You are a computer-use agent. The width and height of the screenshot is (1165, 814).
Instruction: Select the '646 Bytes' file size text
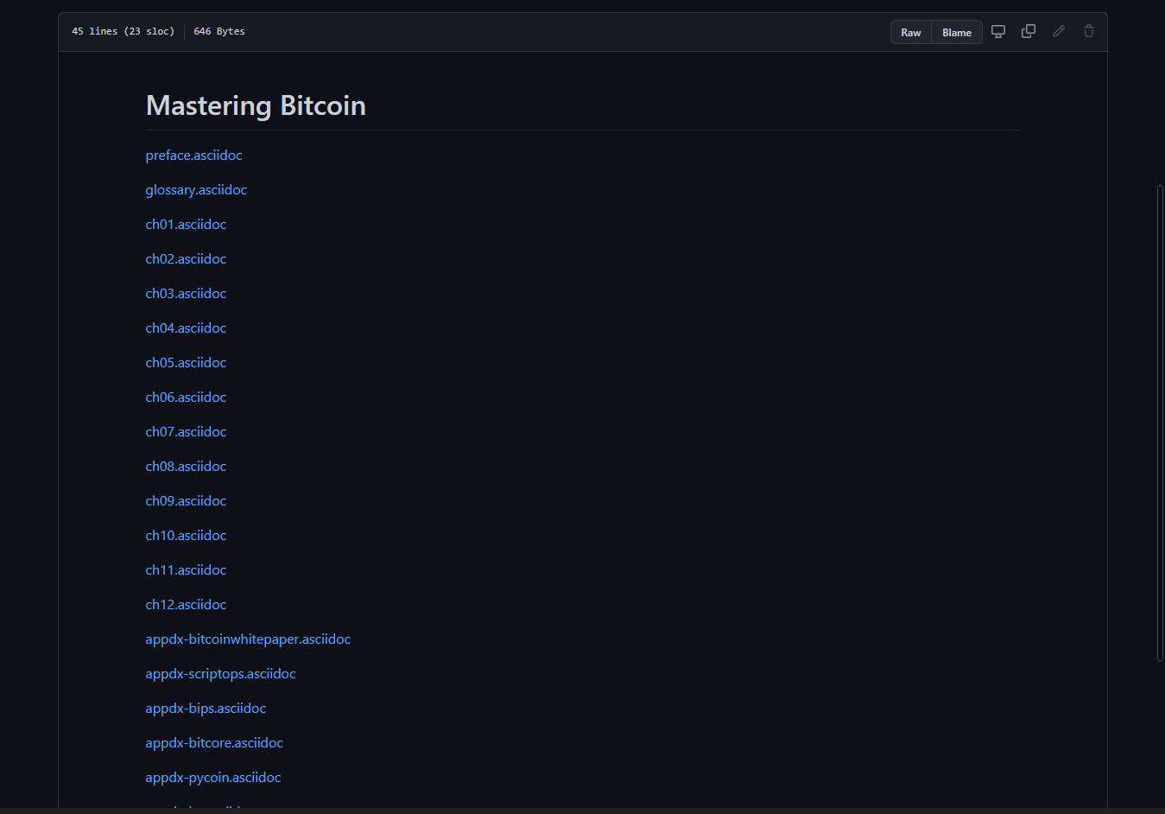click(219, 31)
